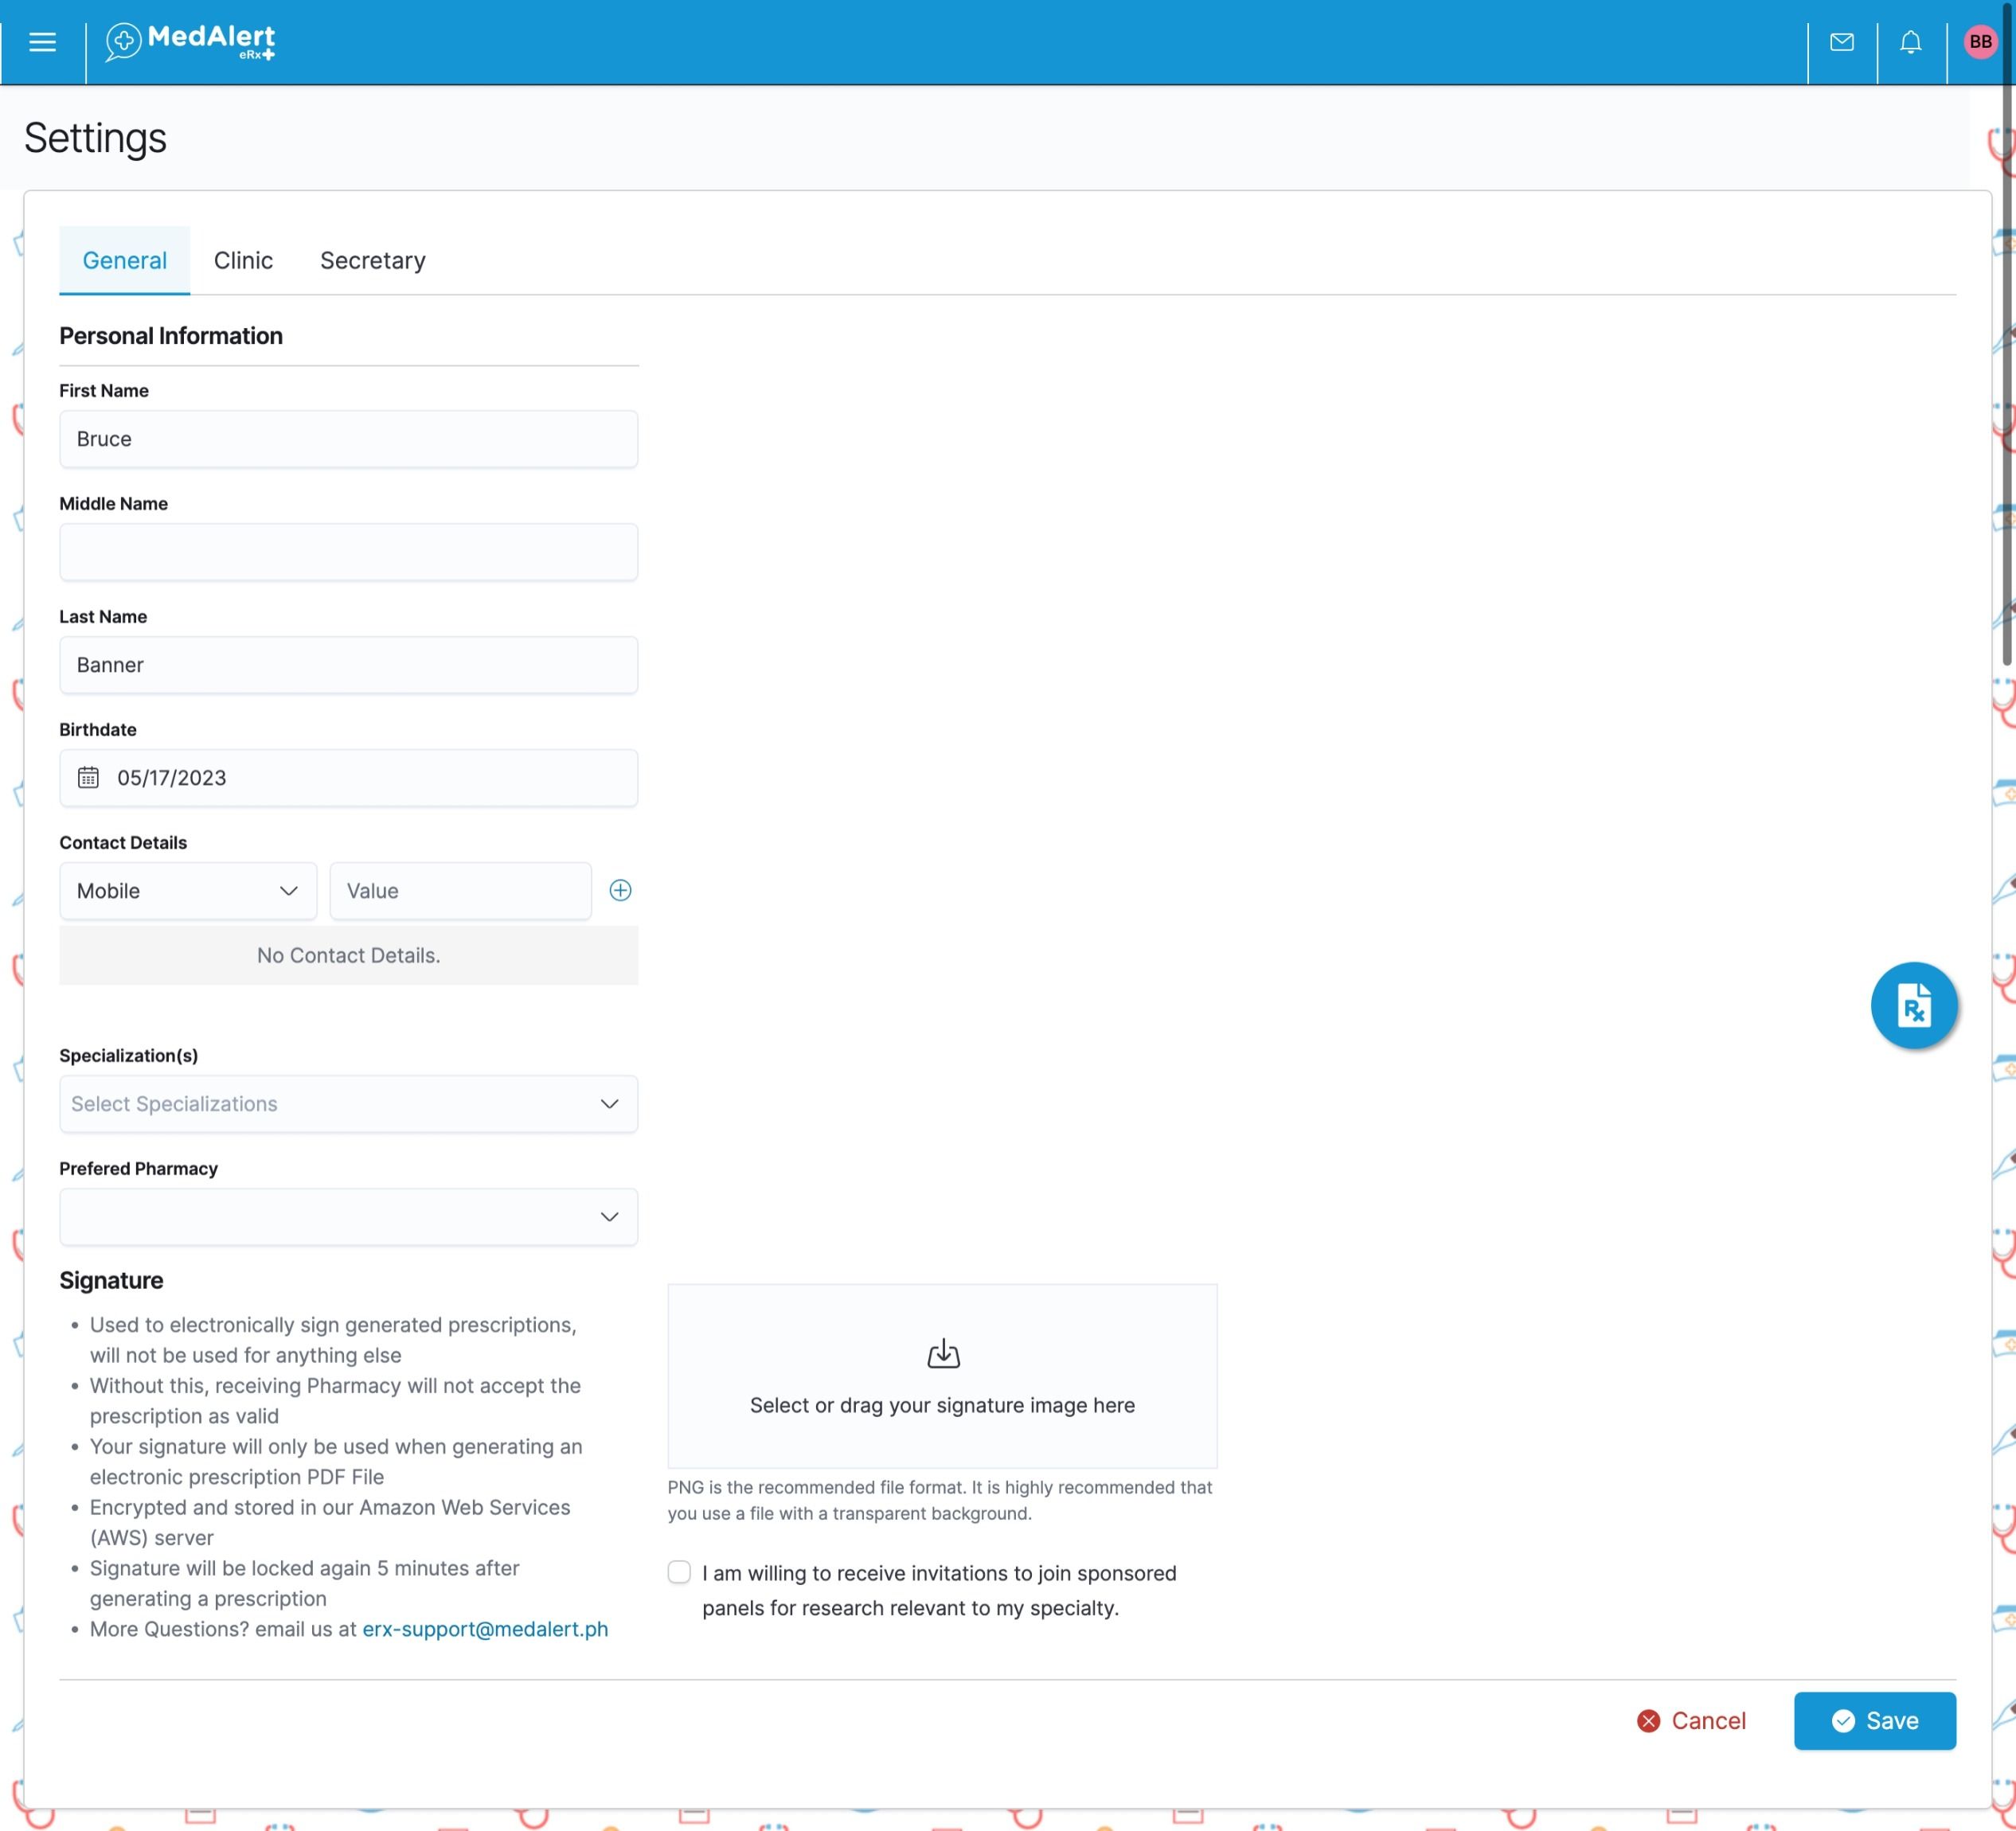This screenshot has width=2016, height=1831.
Task: Expand the Select Specializations dropdown
Action: pos(348,1103)
